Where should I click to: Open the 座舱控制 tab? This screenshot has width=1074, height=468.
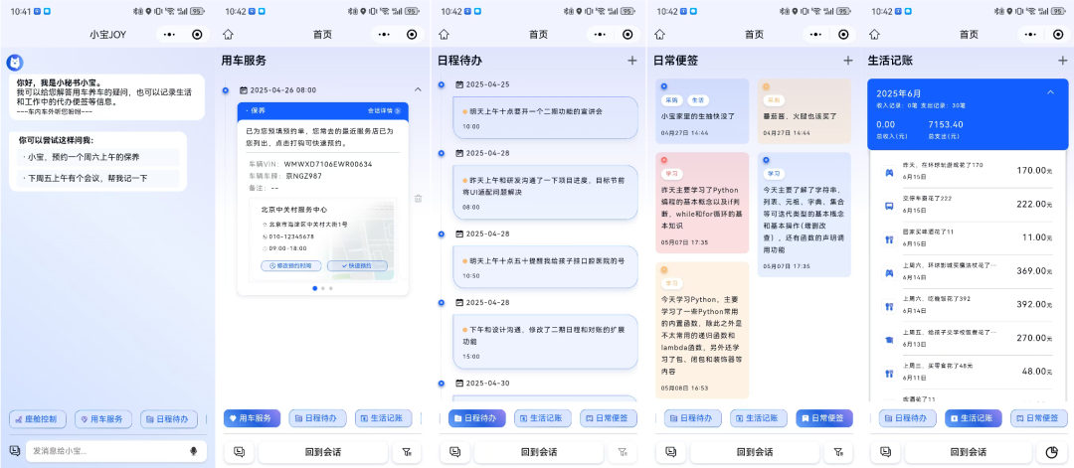[x=39, y=419]
